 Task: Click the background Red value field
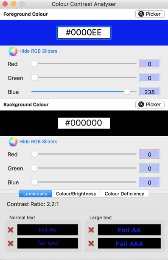150,154
